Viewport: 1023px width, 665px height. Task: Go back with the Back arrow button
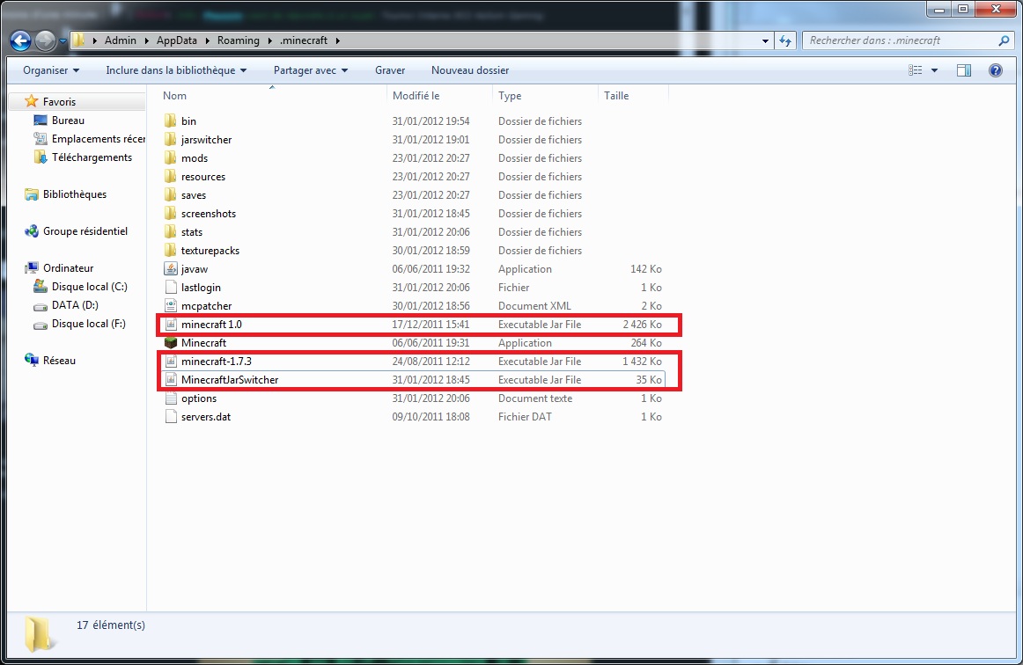pyautogui.click(x=21, y=40)
